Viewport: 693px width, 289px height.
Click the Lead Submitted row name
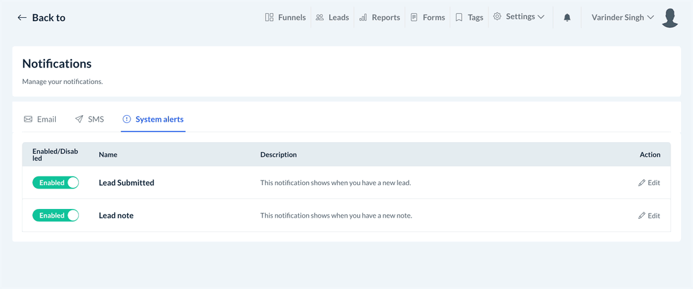click(127, 183)
